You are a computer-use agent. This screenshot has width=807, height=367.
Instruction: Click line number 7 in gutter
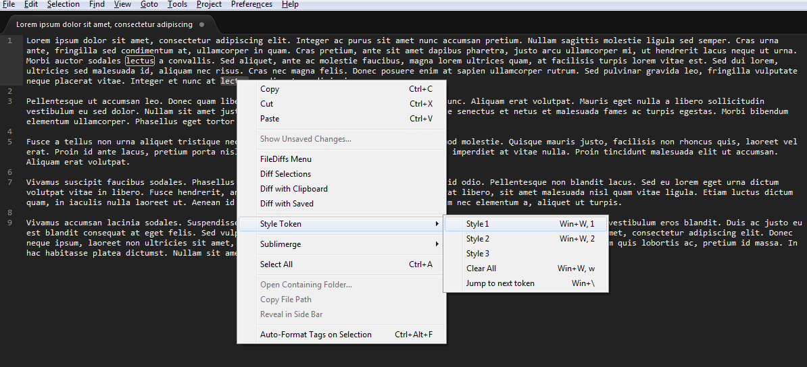click(x=9, y=182)
